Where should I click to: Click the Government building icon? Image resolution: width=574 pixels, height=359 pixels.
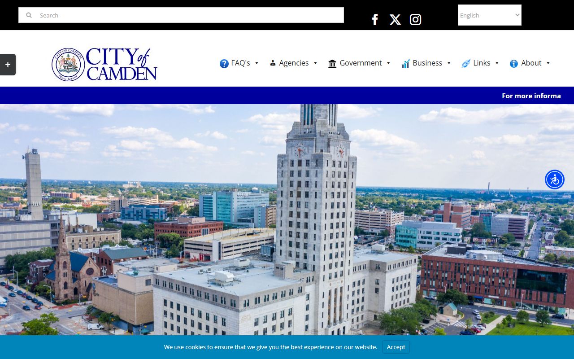click(x=332, y=64)
